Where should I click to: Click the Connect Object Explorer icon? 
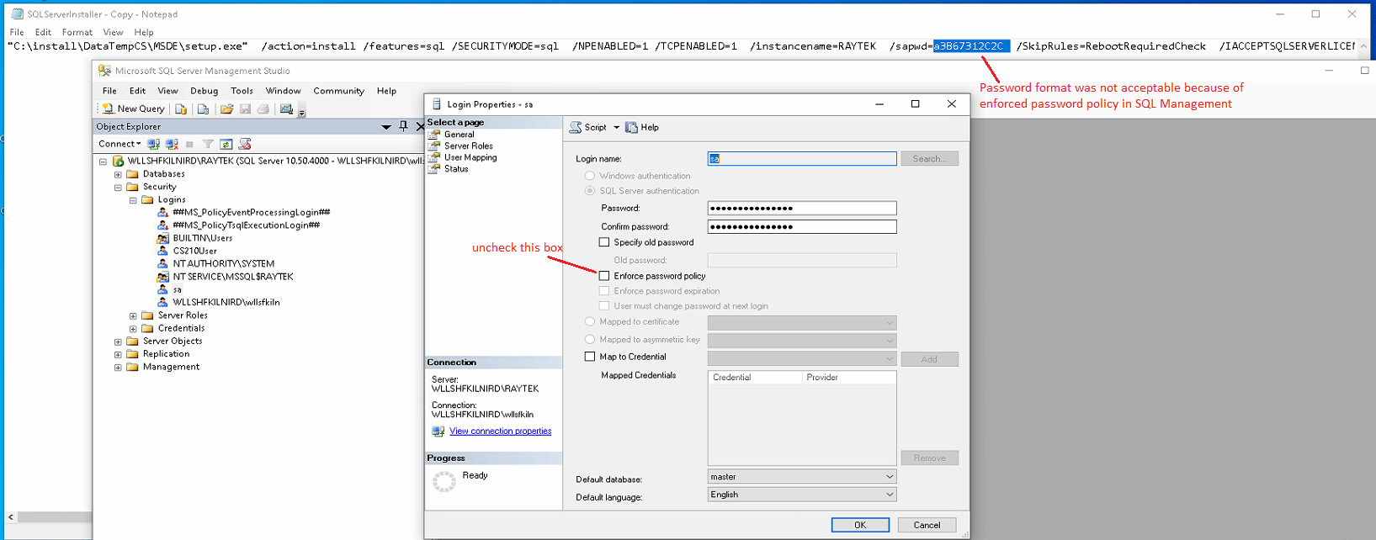154,144
